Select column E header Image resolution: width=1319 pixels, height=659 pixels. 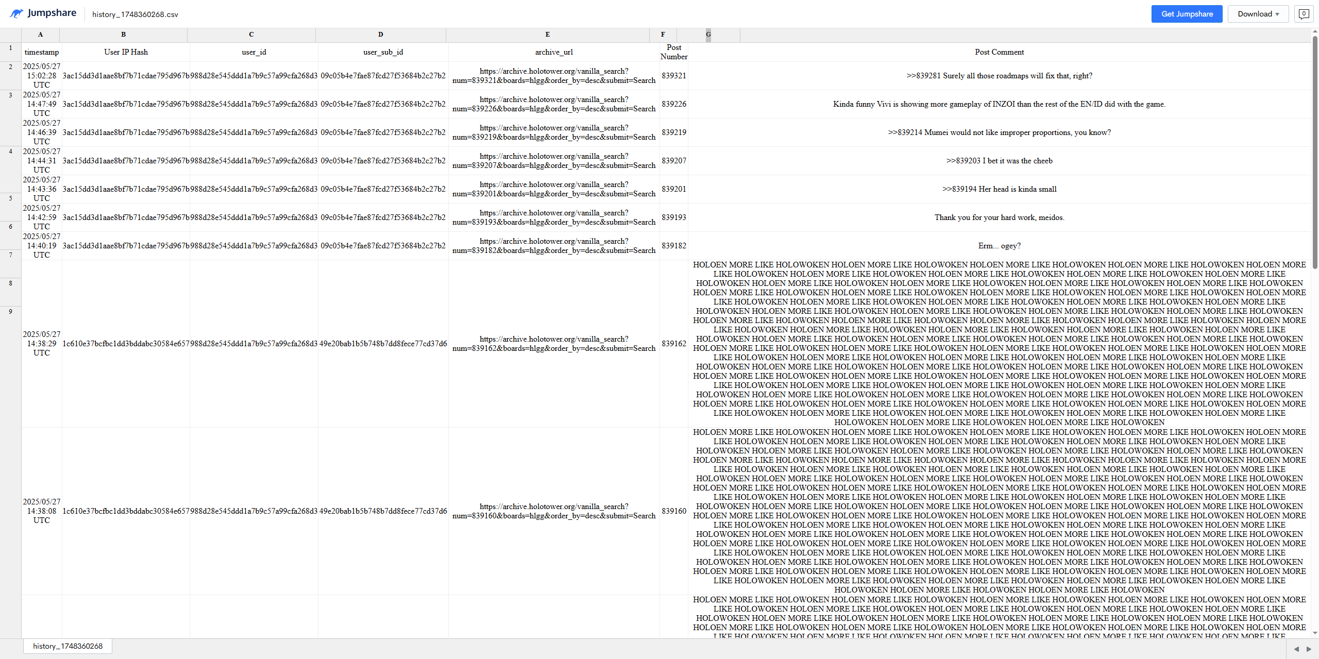[547, 35]
